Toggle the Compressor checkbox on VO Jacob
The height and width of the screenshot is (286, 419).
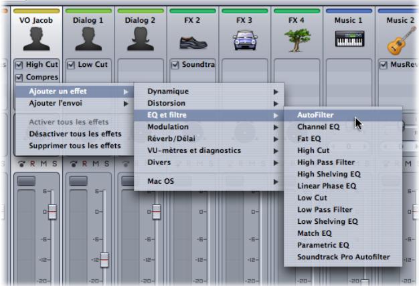(x=19, y=78)
